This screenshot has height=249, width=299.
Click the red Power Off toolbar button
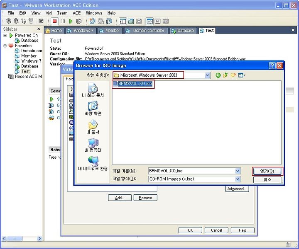[x=54, y=21]
